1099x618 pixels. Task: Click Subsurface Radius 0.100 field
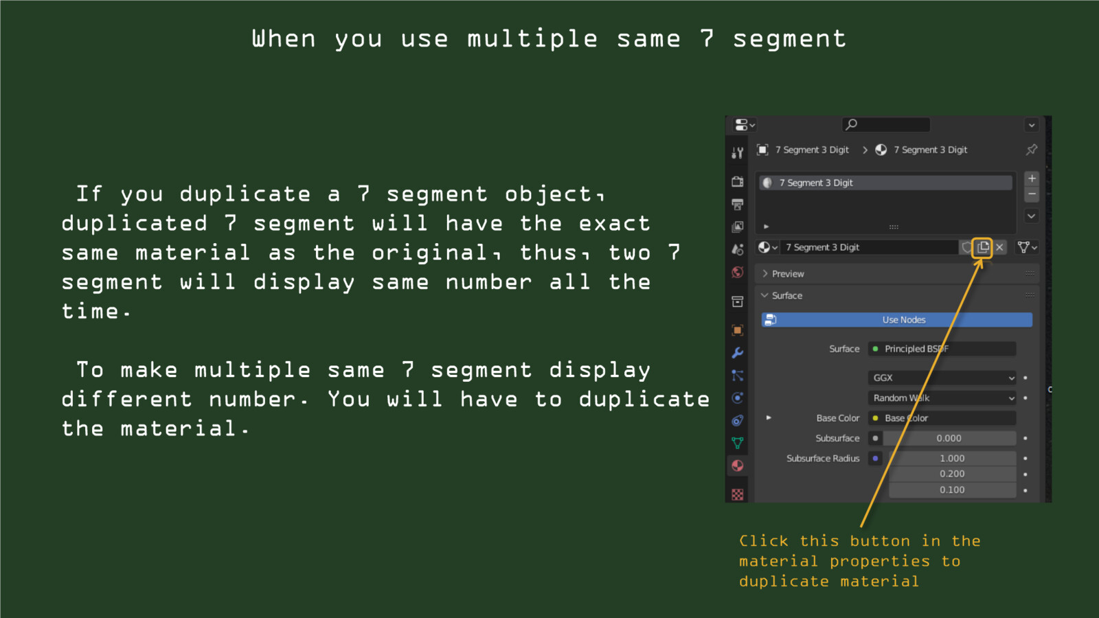point(952,490)
